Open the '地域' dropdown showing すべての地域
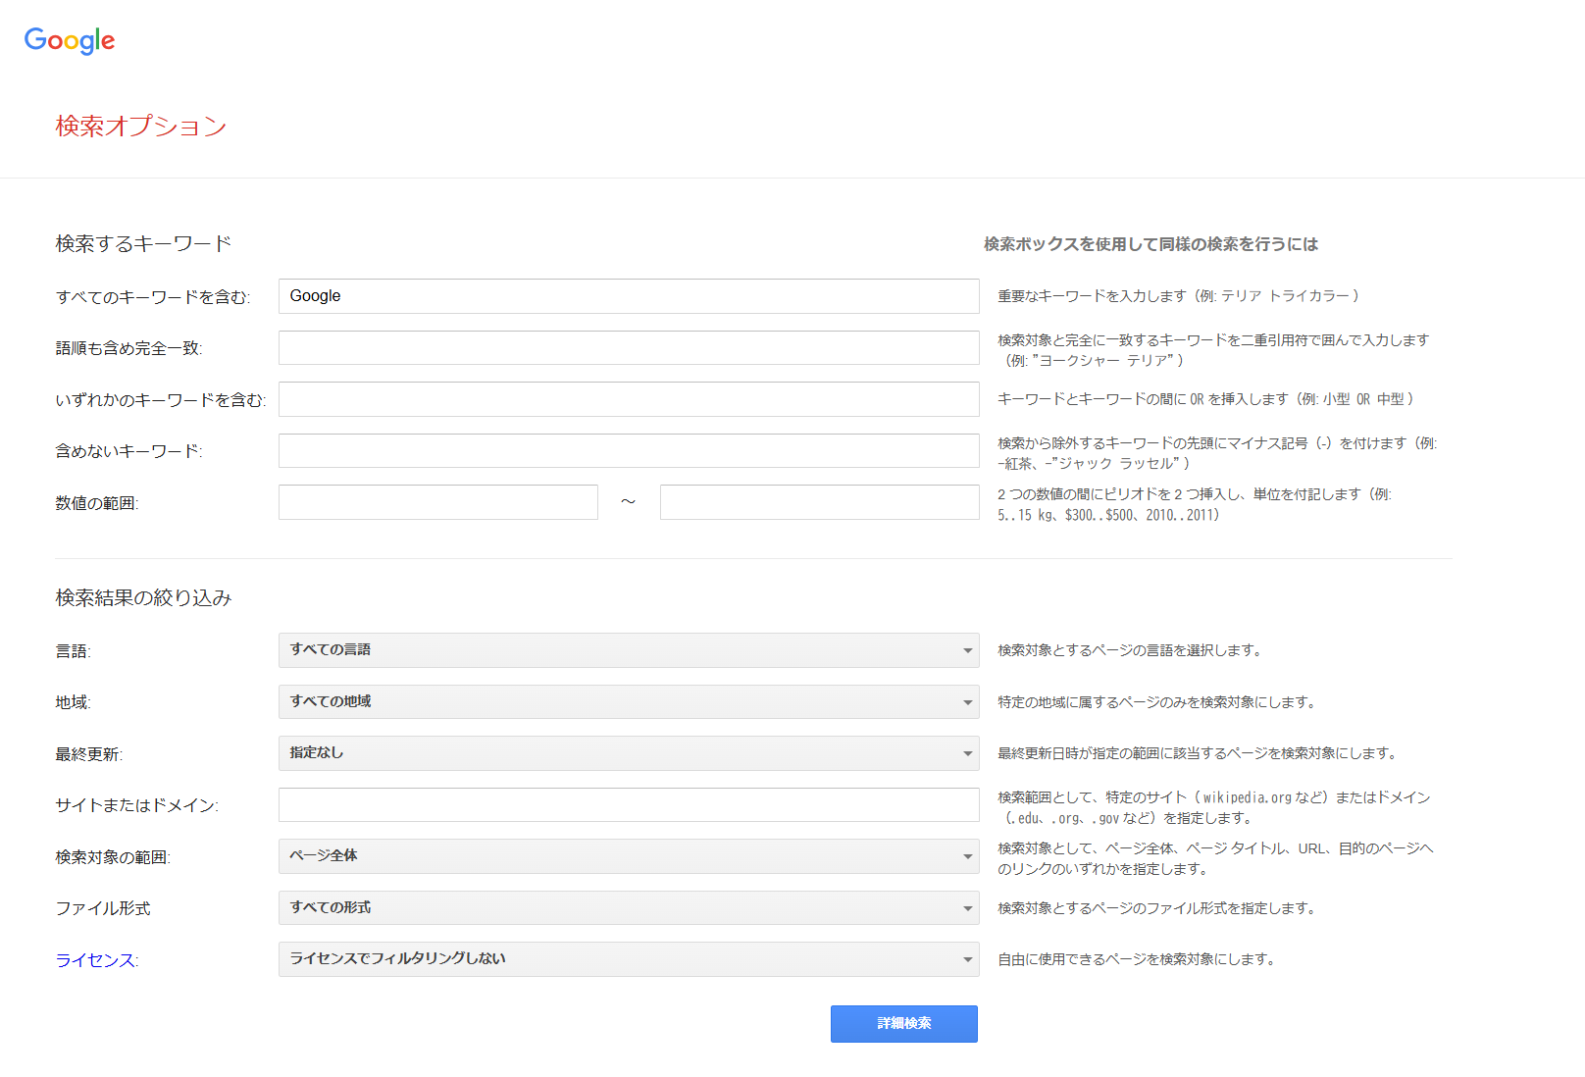Screen dimensions: 1585x1077 [x=629, y=701]
